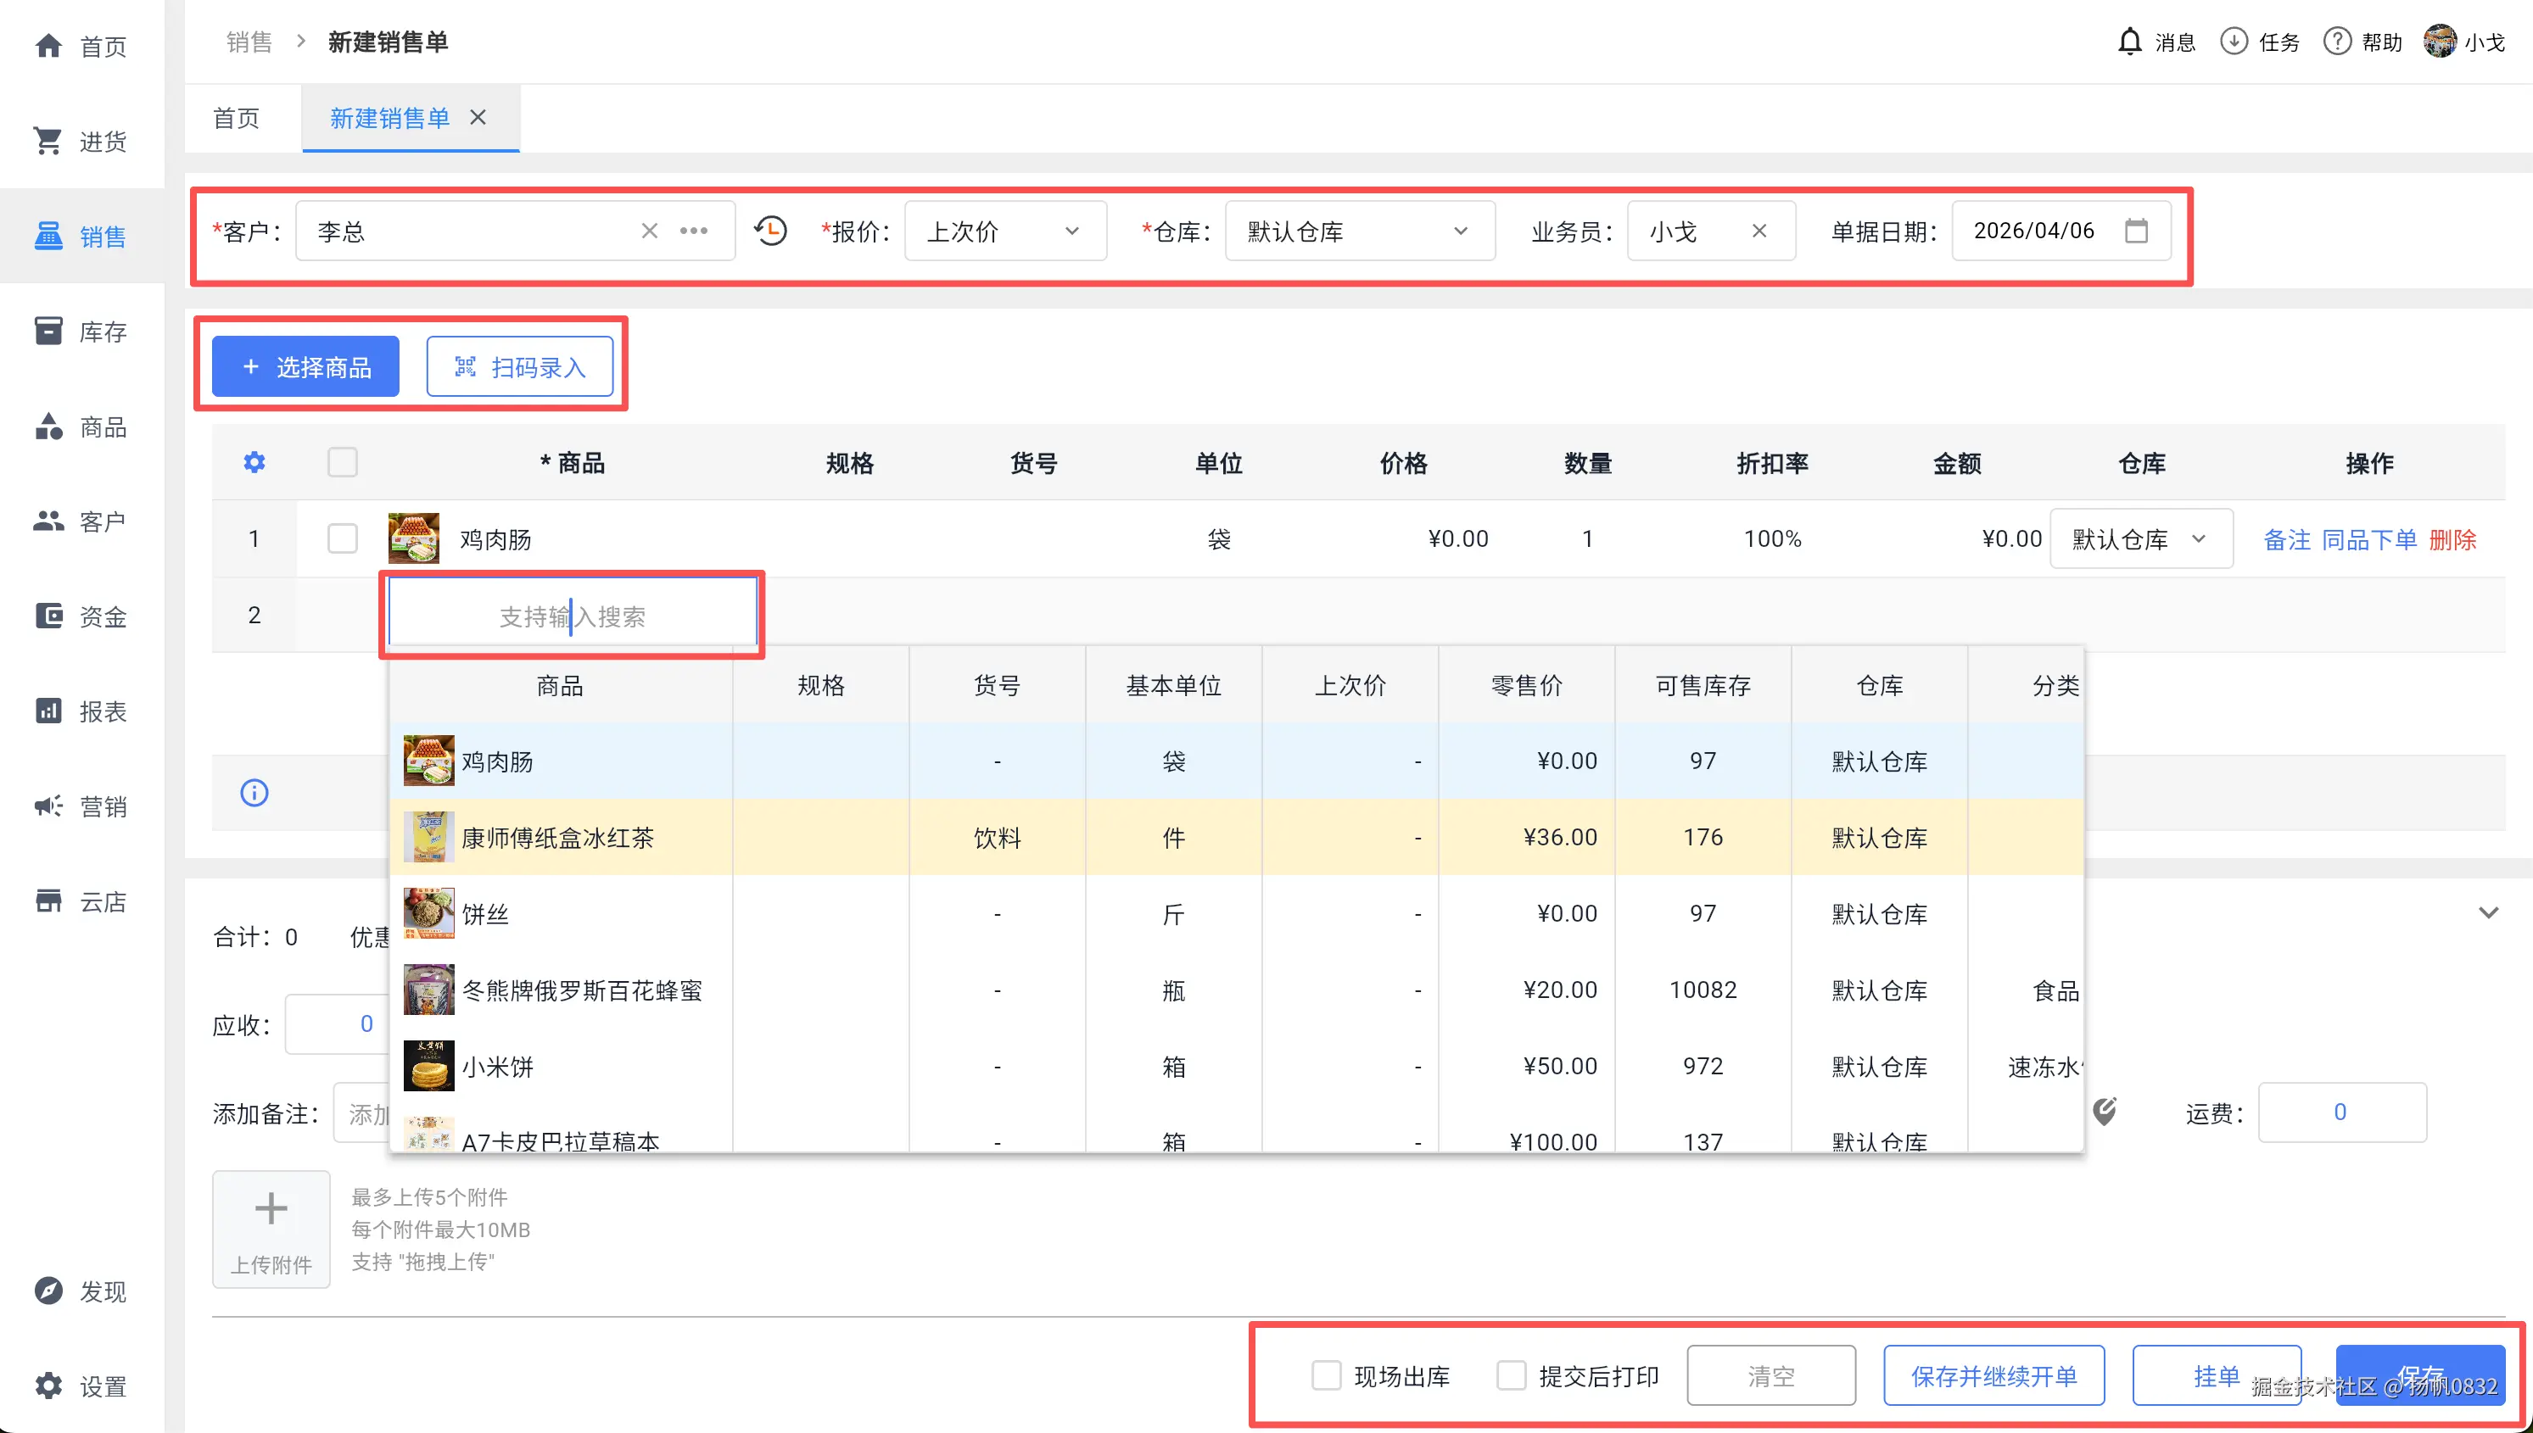Clear customer 李总 with X icon

(650, 231)
